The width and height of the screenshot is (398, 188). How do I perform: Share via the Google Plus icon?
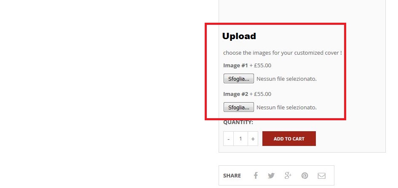coord(288,175)
